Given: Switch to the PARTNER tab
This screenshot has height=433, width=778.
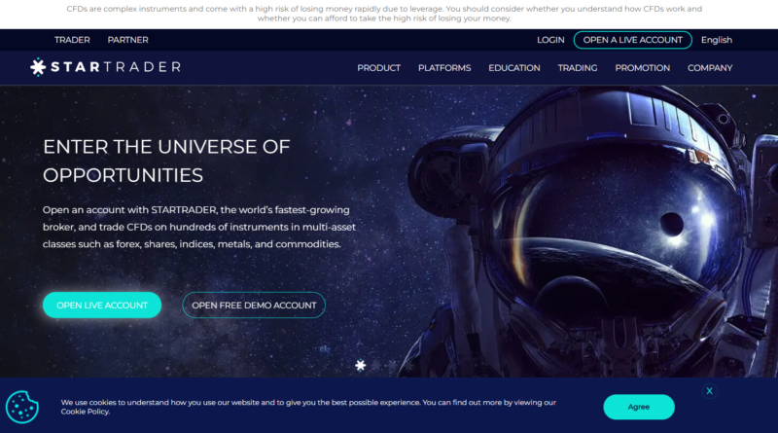Looking at the screenshot, I should click(128, 40).
